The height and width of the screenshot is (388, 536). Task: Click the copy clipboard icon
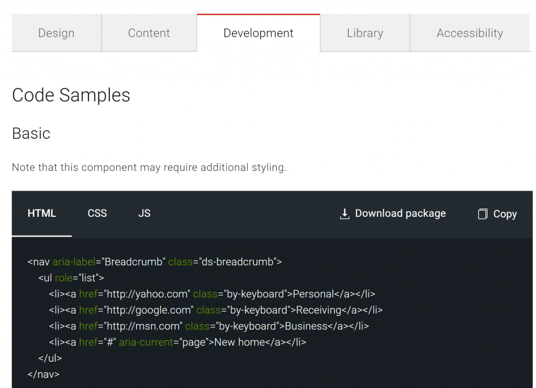pos(483,214)
